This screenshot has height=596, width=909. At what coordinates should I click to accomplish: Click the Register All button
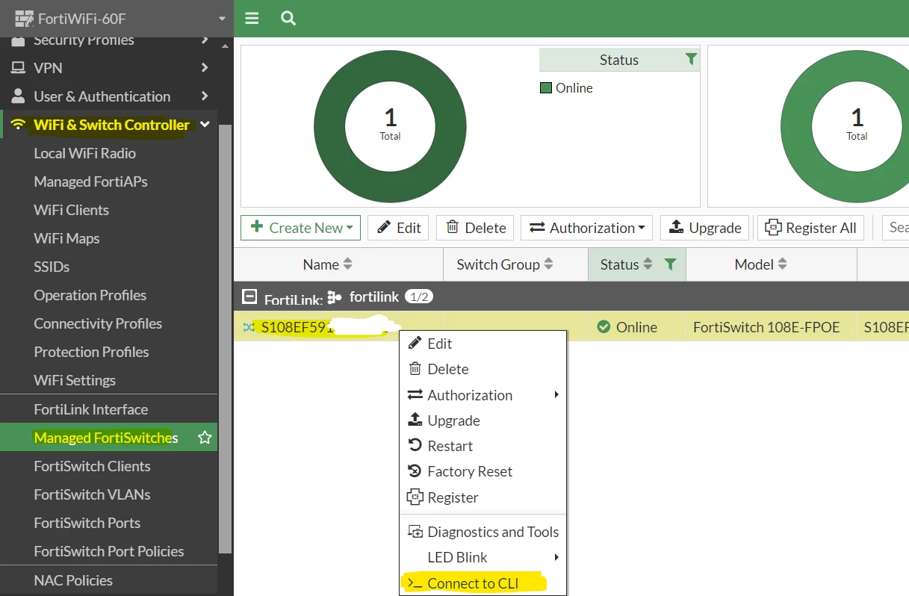[810, 228]
